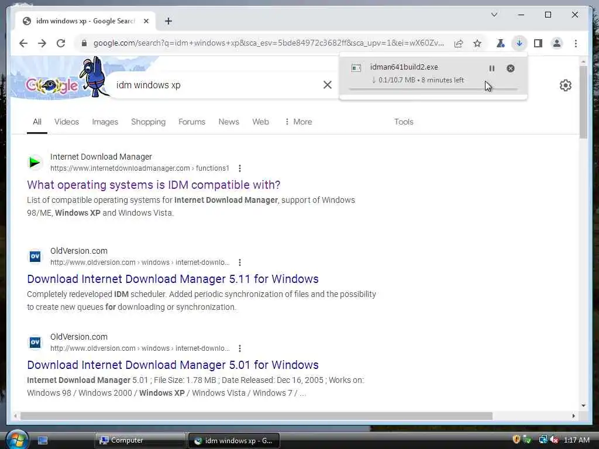Click the address bar URL
The height and width of the screenshot is (449, 599).
(268, 43)
